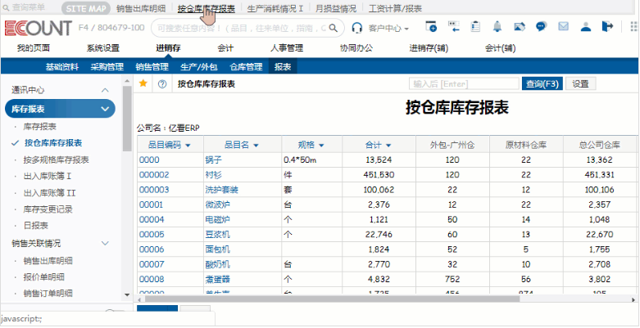Switch to the 销售出库明细 top tab

[x=141, y=8]
